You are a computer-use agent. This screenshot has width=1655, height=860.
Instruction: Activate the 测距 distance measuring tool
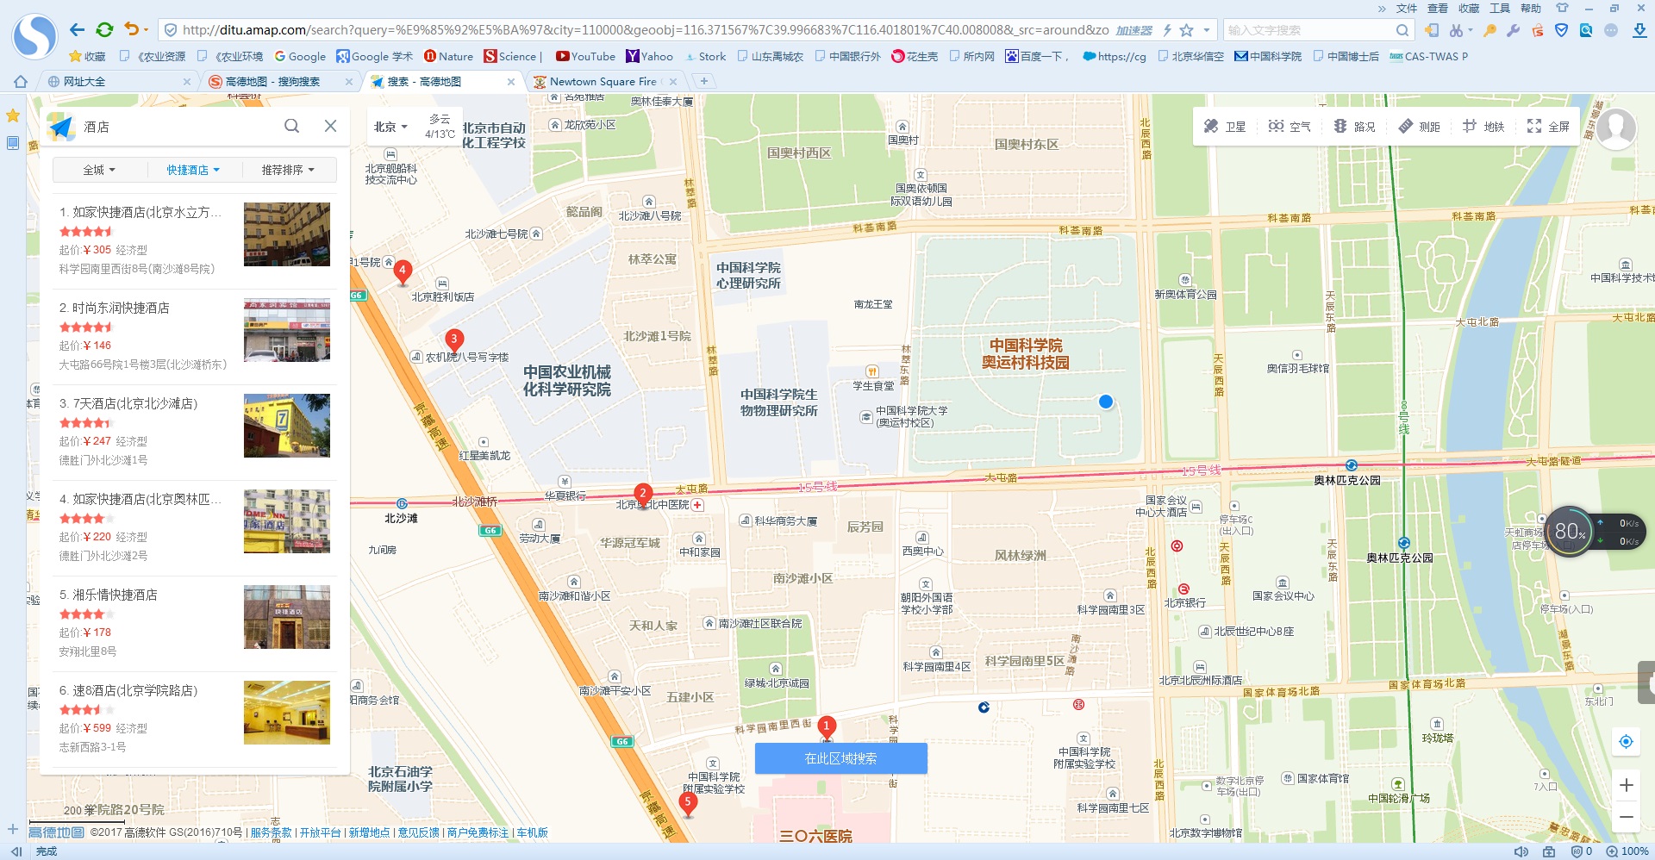(x=1419, y=127)
